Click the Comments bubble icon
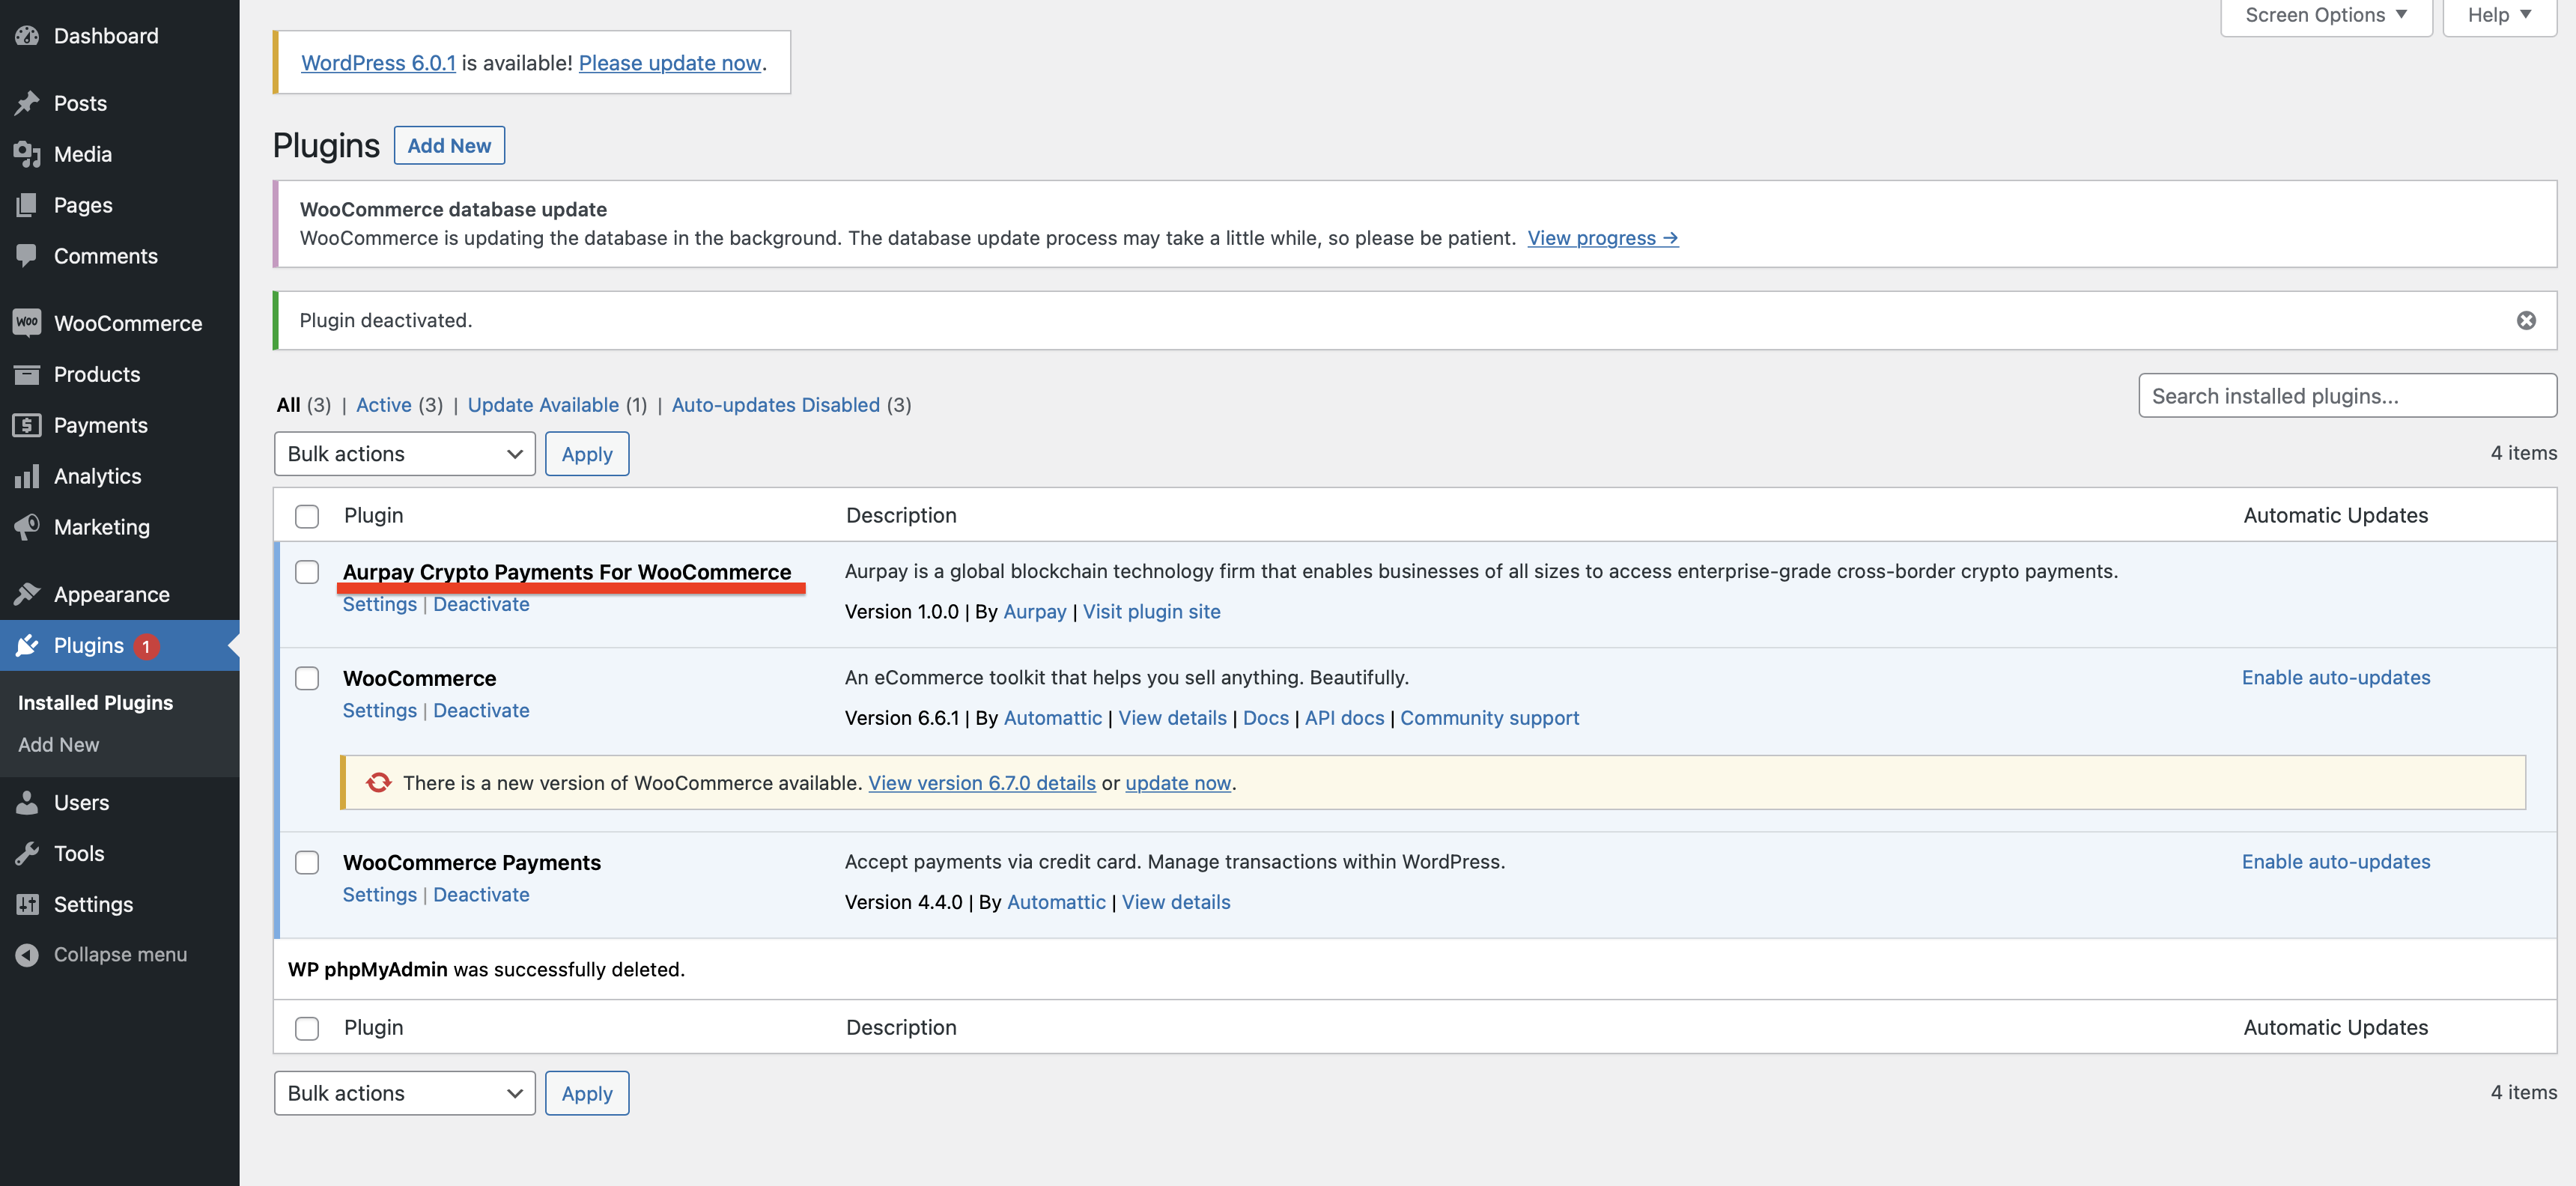Screen dimensions: 2576x1186 click(27, 256)
